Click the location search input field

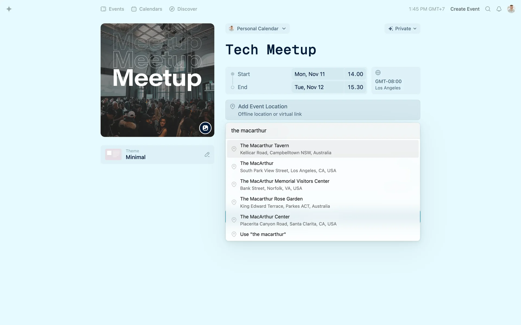click(322, 131)
